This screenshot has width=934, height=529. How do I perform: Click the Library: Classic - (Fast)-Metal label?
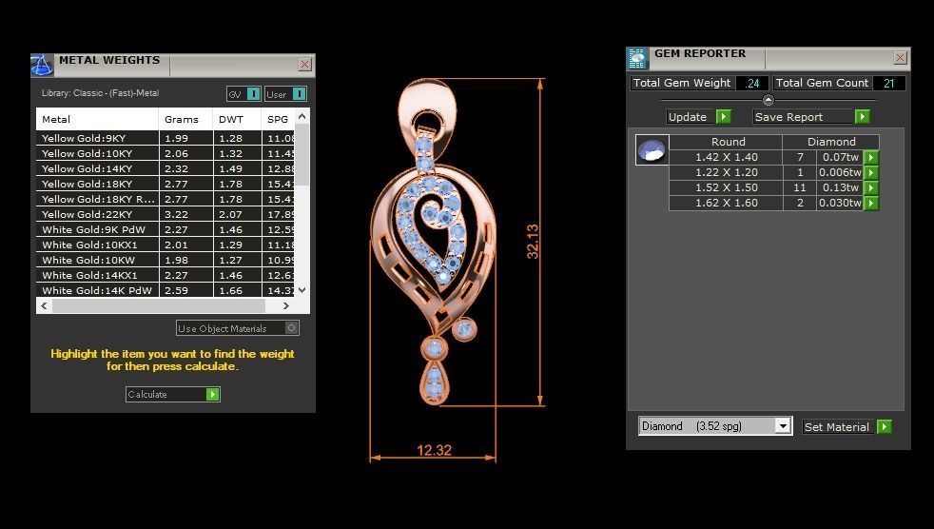(100, 93)
